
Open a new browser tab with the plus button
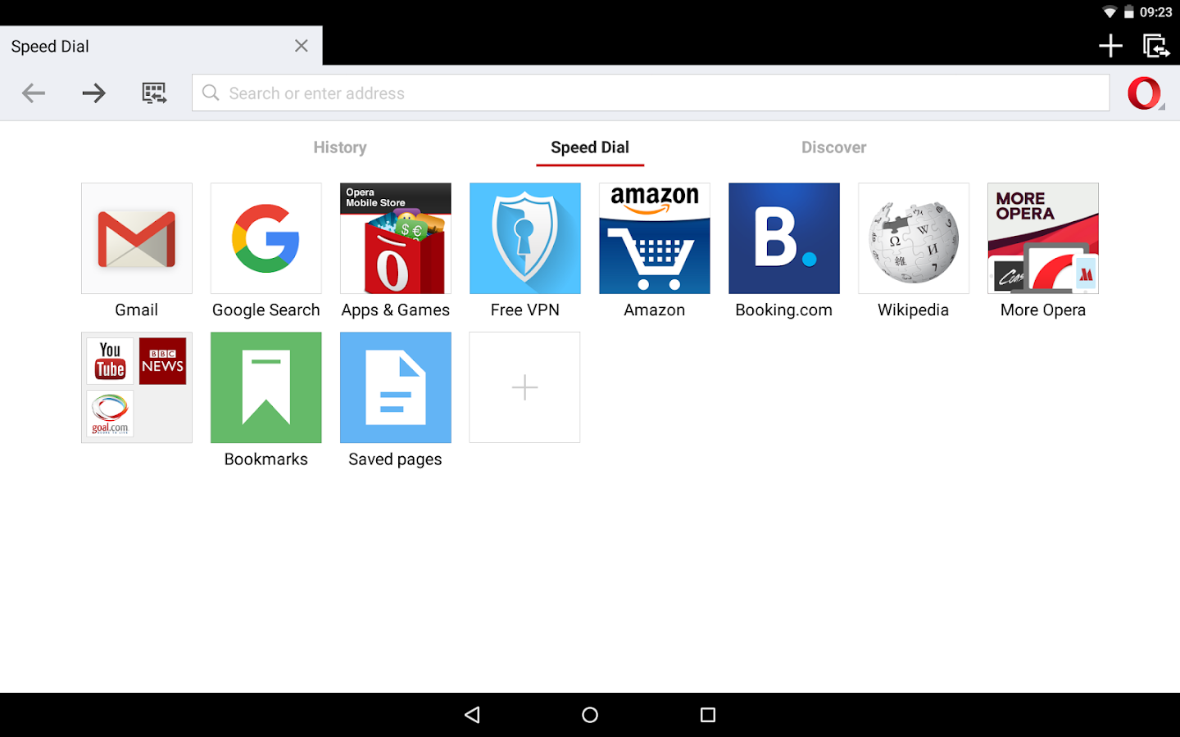[1110, 46]
